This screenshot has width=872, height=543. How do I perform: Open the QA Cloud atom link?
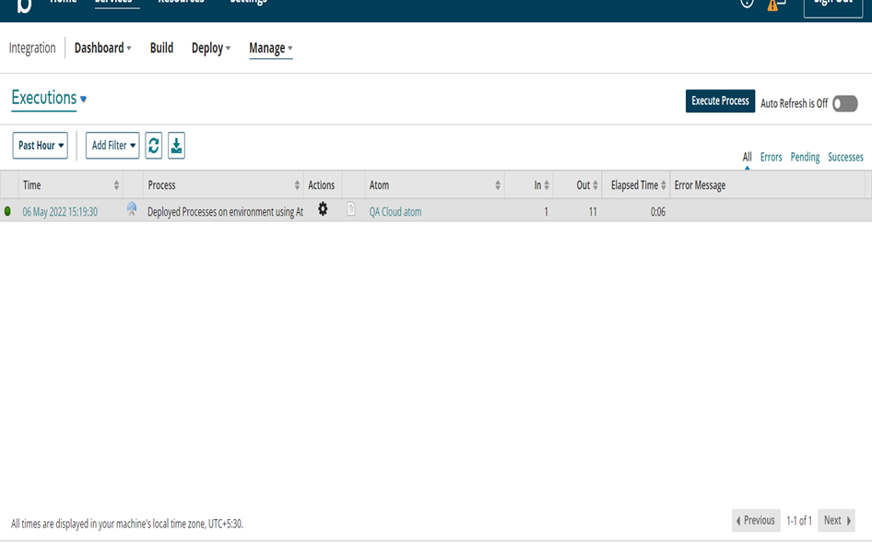tap(395, 212)
